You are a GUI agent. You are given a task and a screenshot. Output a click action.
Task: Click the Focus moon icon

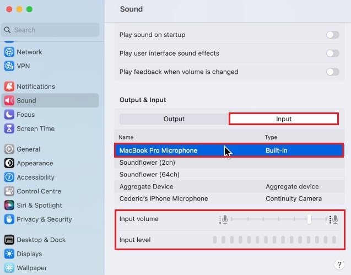click(9, 115)
